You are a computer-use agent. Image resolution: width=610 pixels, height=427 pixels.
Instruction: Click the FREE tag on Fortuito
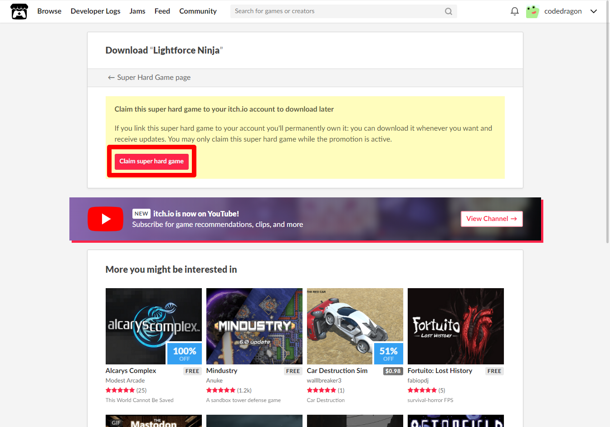click(x=494, y=371)
